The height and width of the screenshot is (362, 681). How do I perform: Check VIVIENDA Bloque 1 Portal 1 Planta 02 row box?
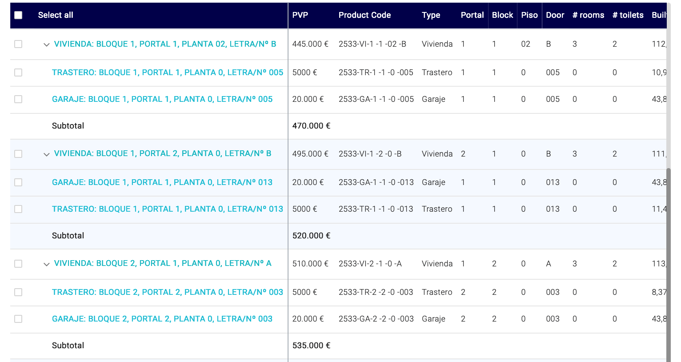[x=18, y=44]
